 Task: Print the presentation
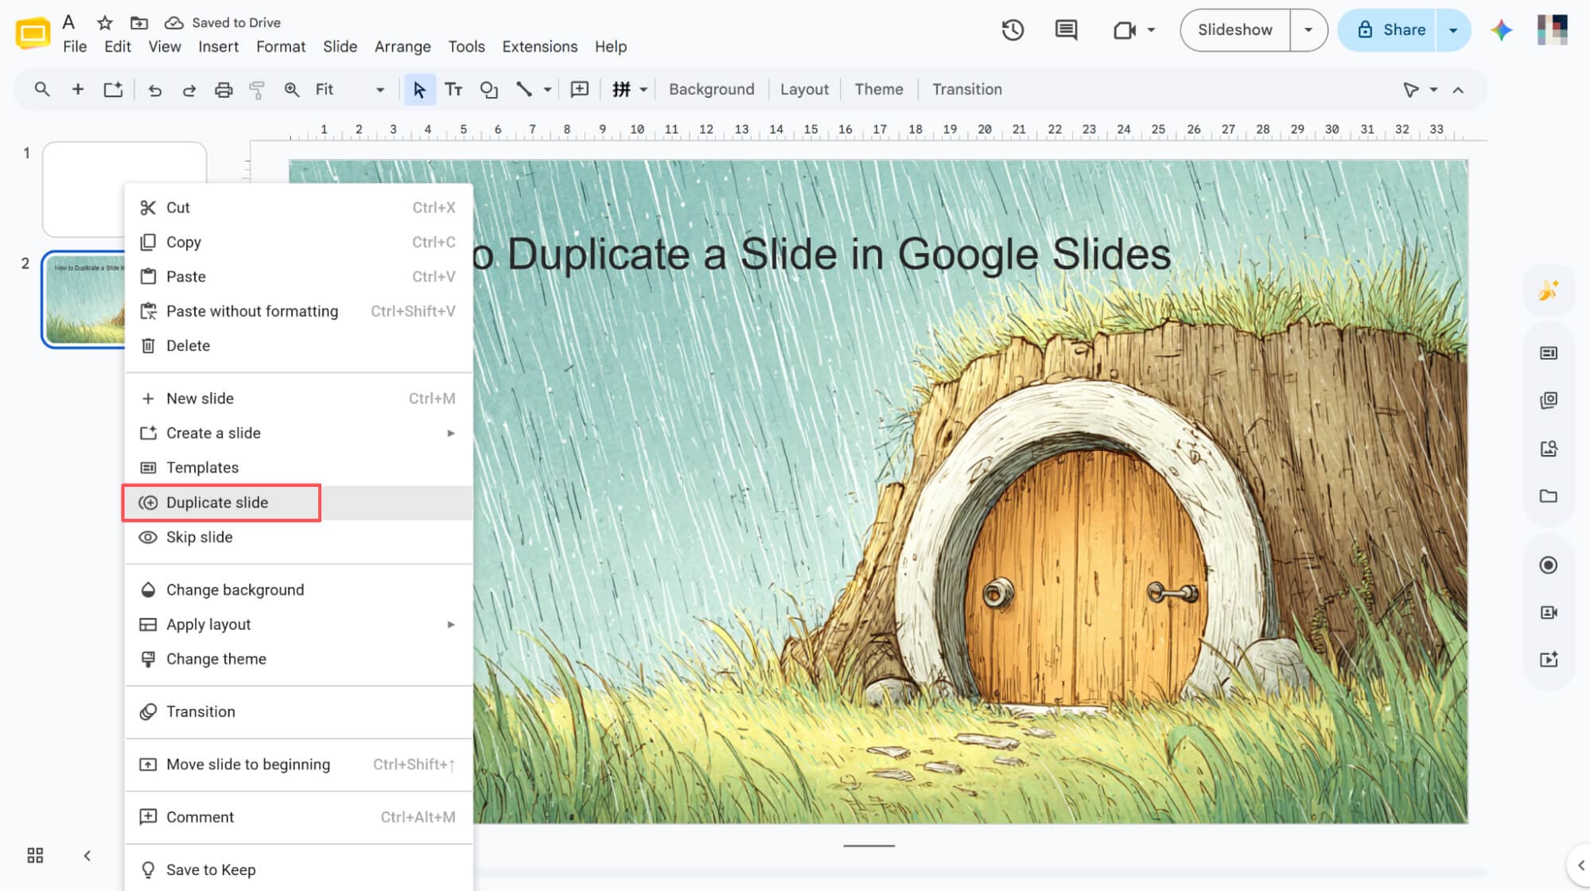pos(224,90)
